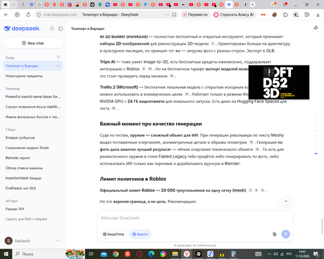
Task: Bookmark the page with the bookmark icon
Action: tap(174, 15)
